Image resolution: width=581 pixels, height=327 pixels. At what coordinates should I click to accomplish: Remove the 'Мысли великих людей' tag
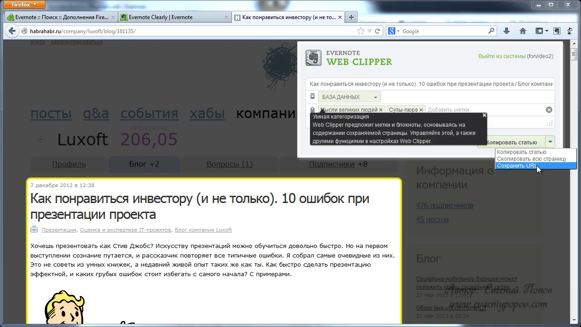381,110
